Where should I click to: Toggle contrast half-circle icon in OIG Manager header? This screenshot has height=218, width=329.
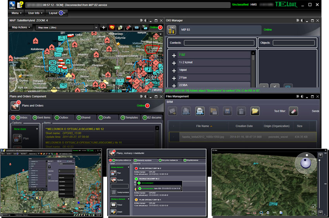pos(302,21)
